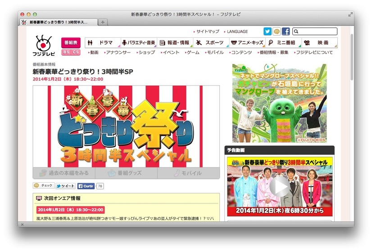This screenshot has width=372, height=252.
Task: Click the TV icon beside 次回オンエア情報
Action: click(x=39, y=198)
